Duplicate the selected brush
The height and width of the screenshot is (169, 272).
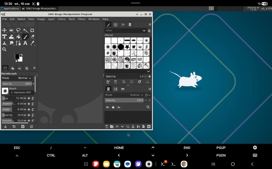(124, 82)
